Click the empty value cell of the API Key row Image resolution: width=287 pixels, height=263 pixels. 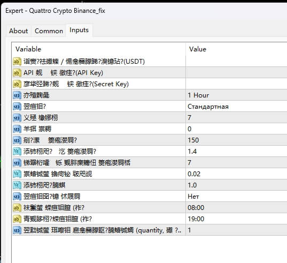236,73
